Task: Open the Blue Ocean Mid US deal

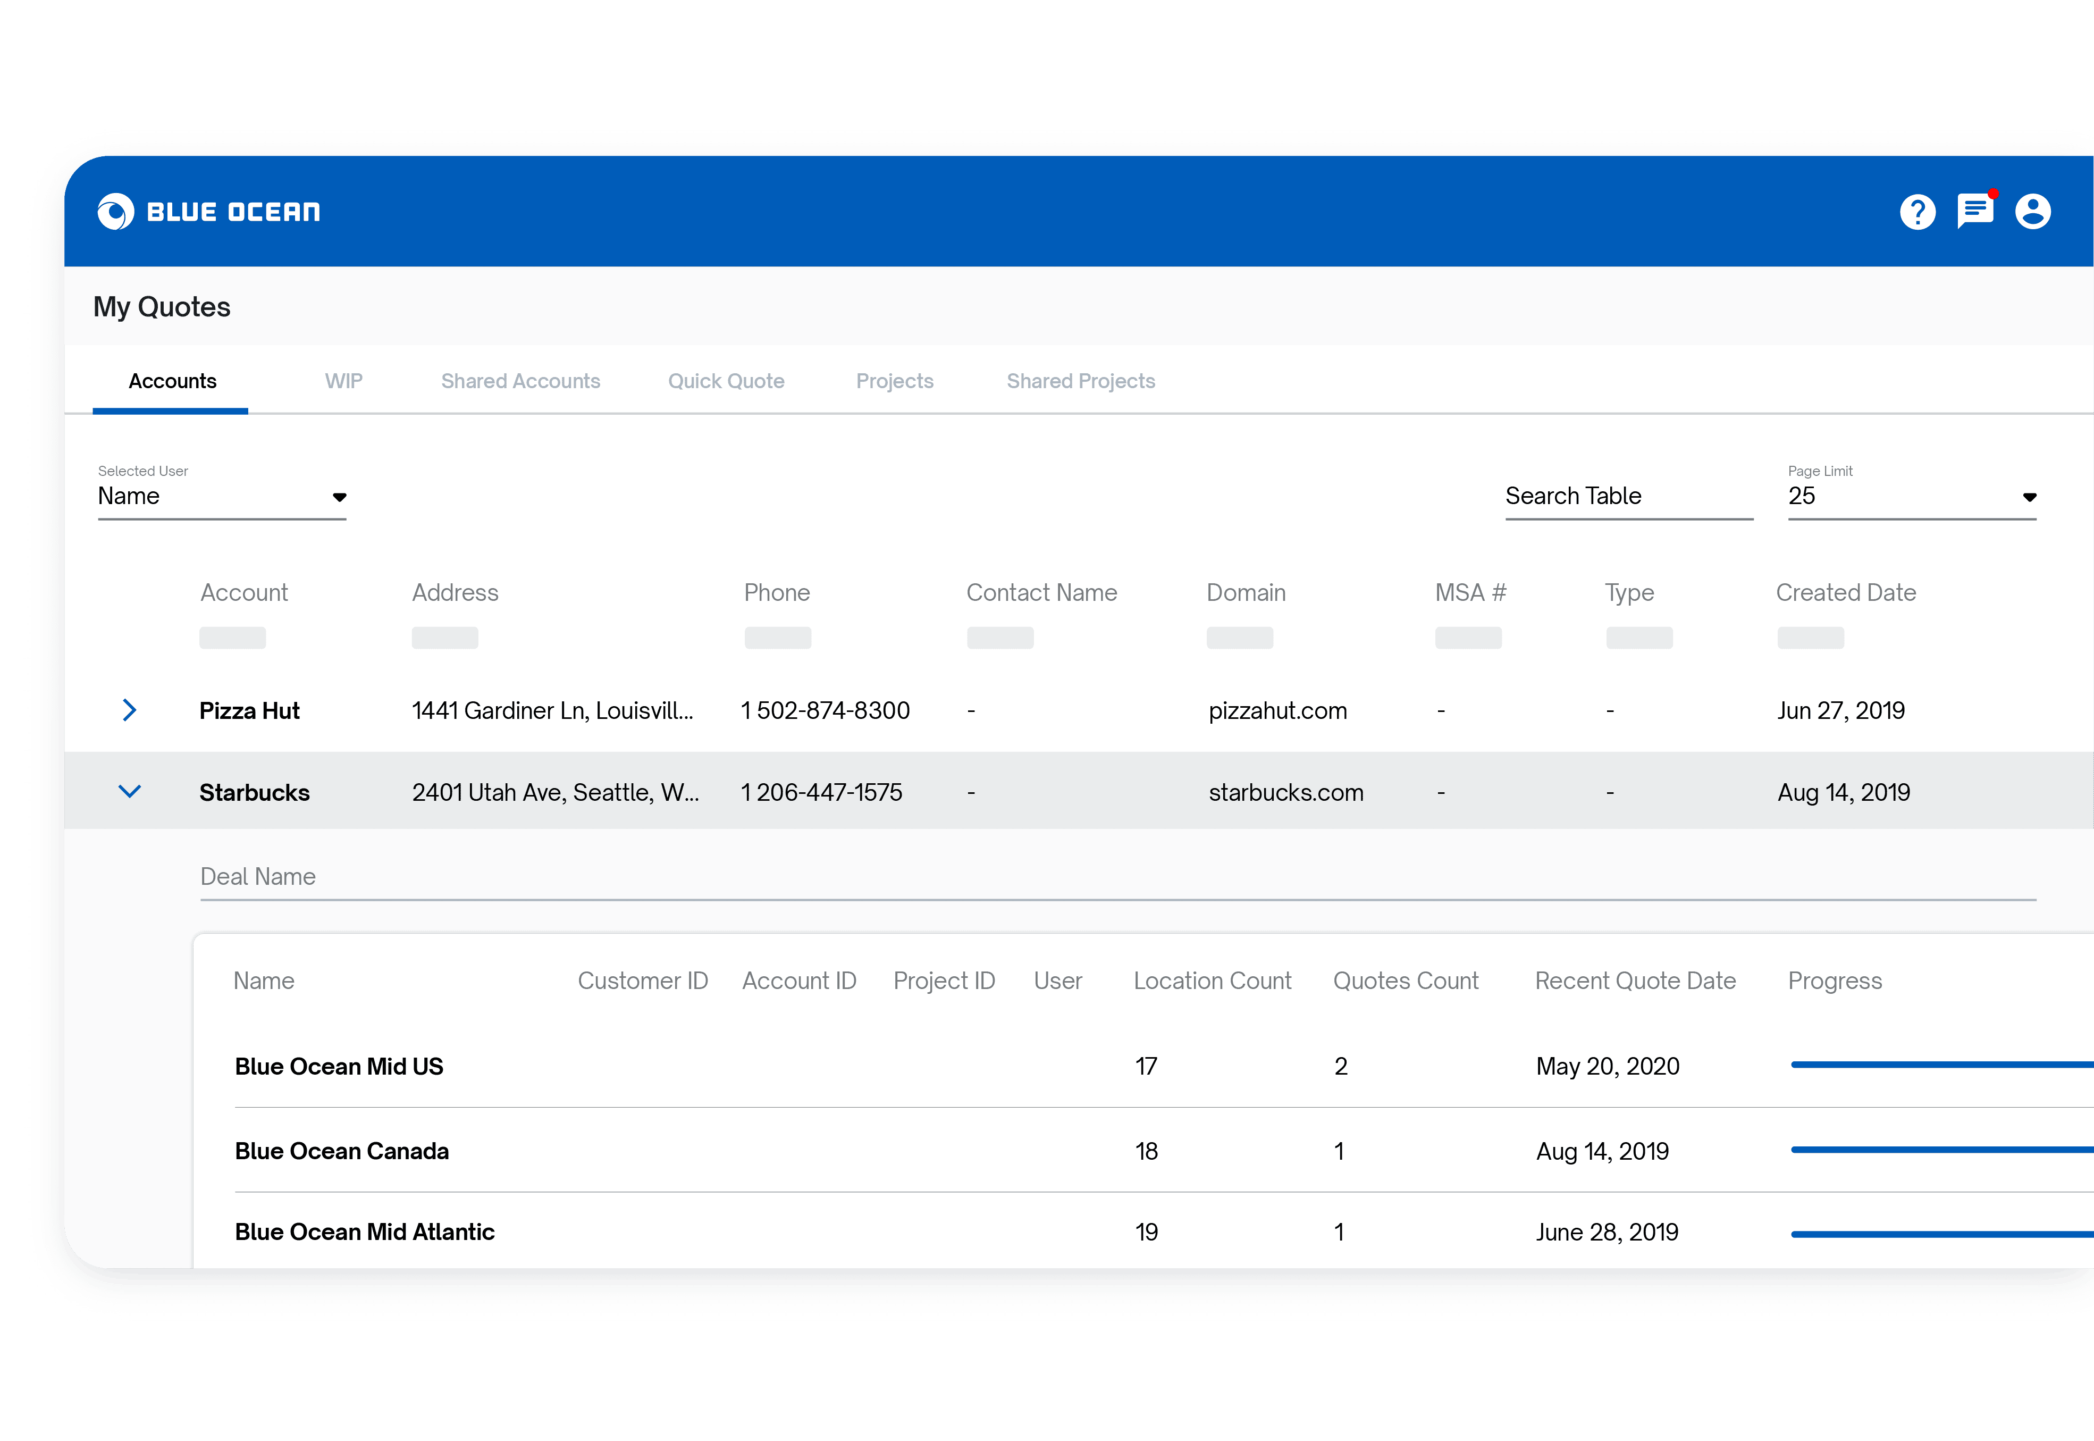Action: click(339, 1066)
